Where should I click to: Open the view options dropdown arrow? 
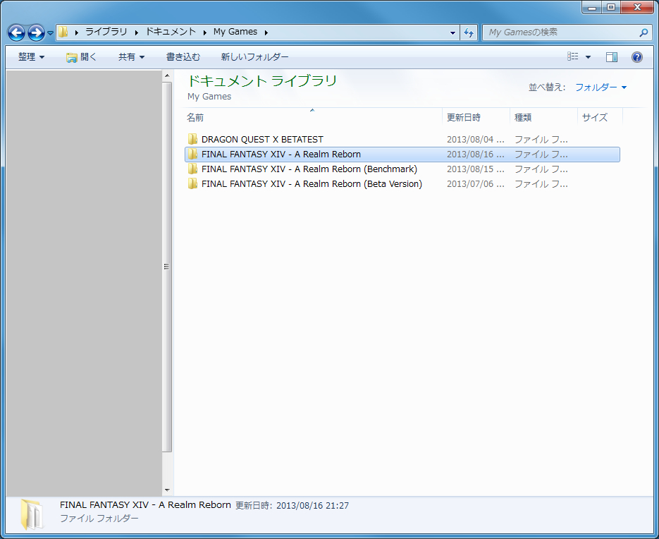(x=588, y=57)
